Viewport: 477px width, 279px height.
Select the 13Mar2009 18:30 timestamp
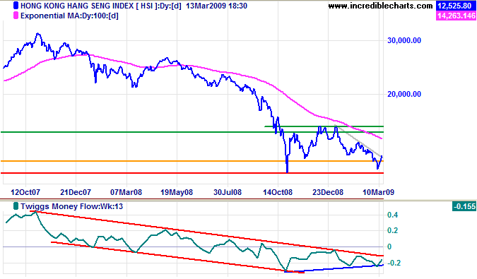coord(216,6)
